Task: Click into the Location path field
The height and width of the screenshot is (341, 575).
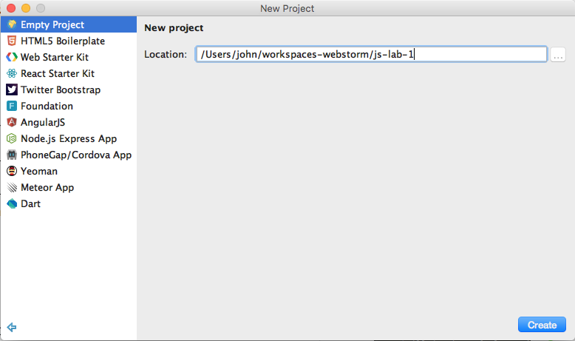Action: coord(371,55)
